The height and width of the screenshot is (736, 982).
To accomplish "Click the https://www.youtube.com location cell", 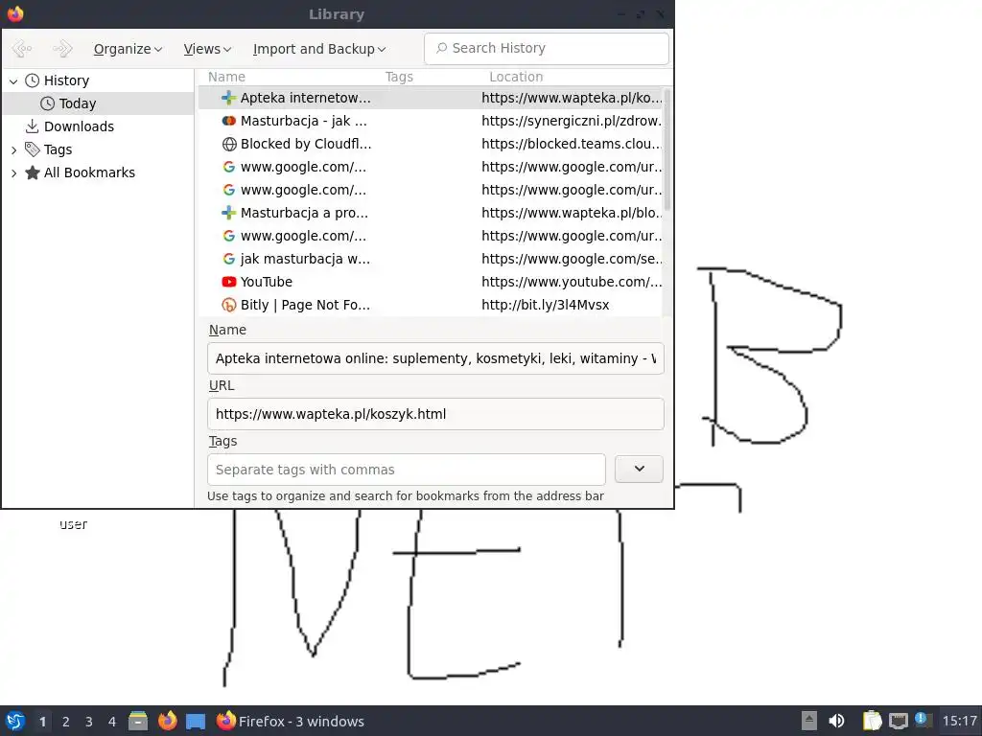I will (572, 283).
